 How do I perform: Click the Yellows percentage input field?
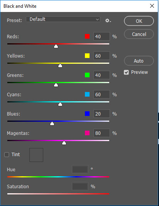101,56
